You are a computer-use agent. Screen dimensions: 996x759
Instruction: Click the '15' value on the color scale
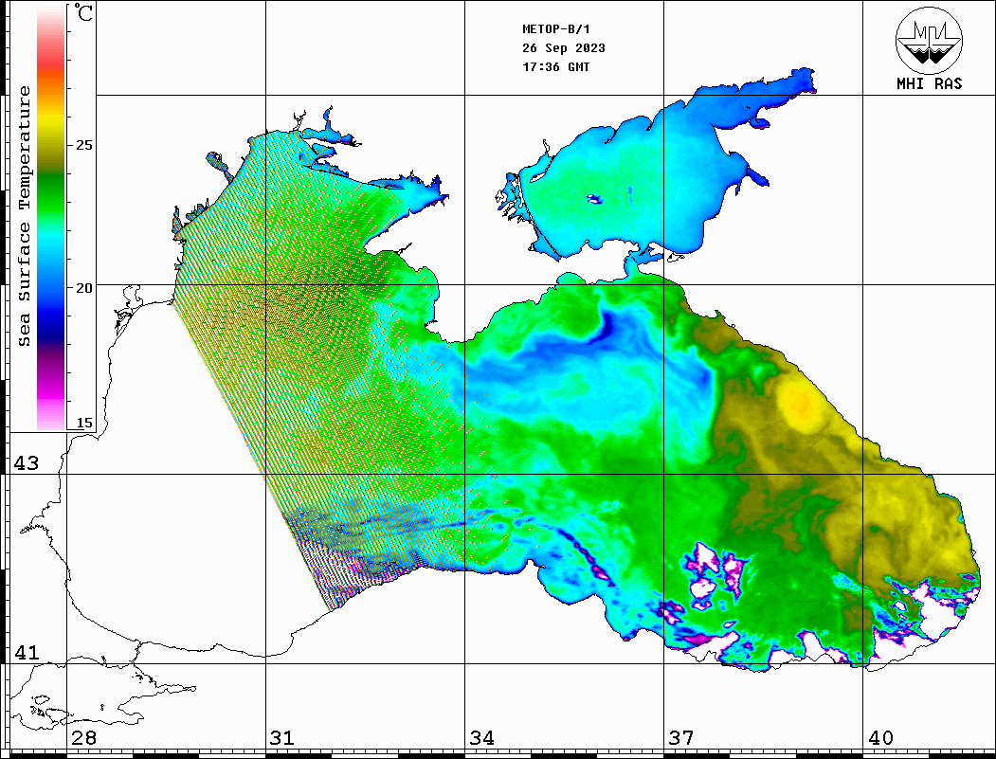83,423
